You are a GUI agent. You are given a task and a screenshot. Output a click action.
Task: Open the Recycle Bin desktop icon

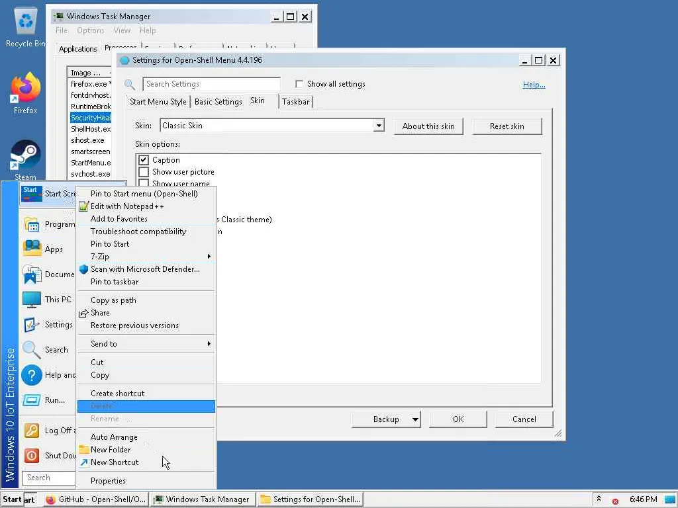tap(25, 26)
